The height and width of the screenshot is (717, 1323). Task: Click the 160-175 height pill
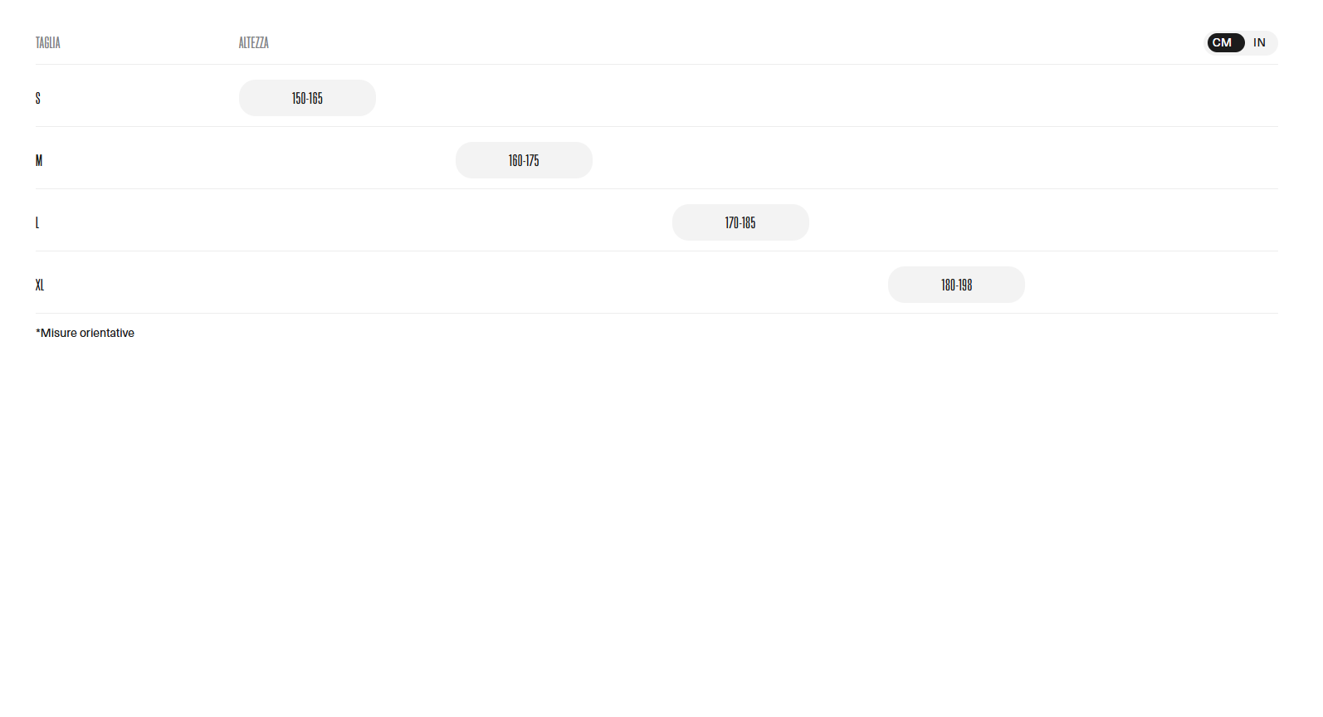[524, 161]
